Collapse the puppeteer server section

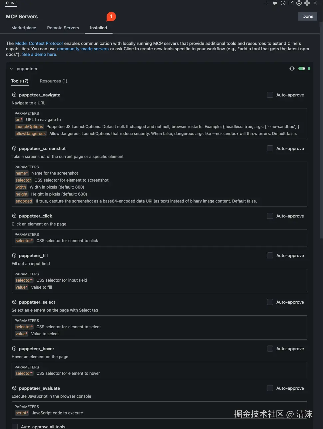pos(11,69)
